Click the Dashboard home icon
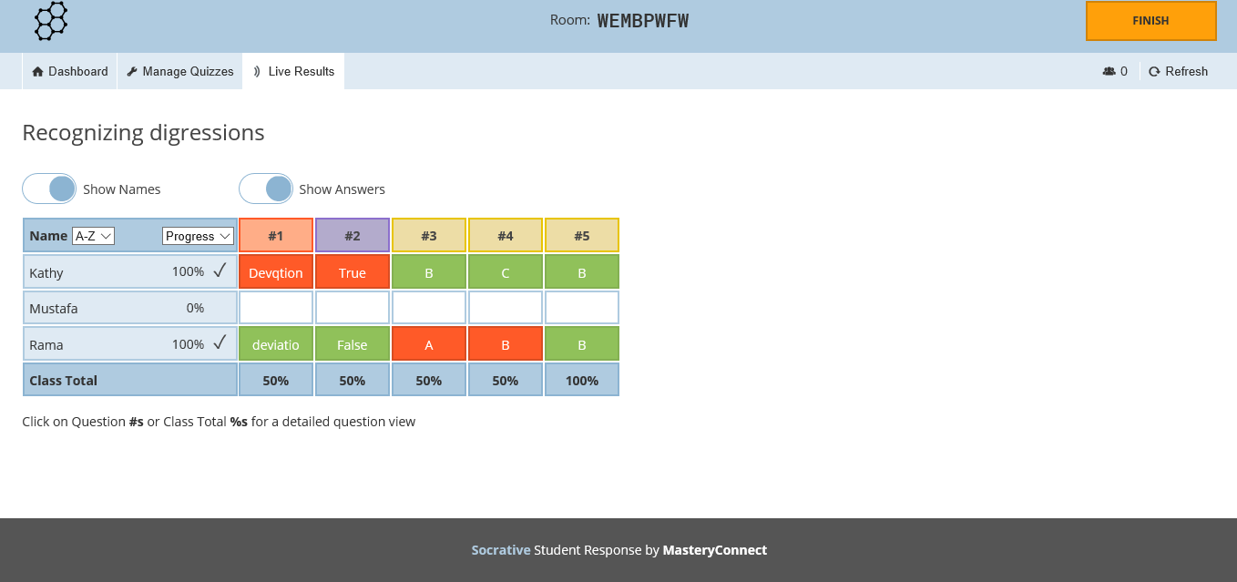Viewport: 1237px width, 582px height. 37,71
